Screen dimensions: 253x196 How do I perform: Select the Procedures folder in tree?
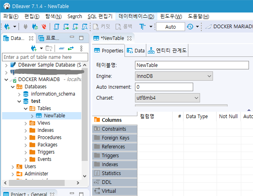pos(49,138)
